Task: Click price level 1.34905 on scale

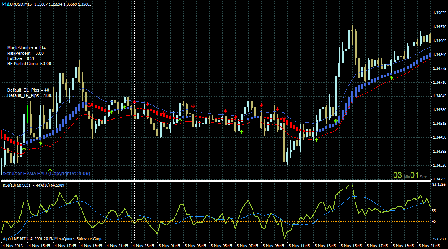Action: click(439, 41)
